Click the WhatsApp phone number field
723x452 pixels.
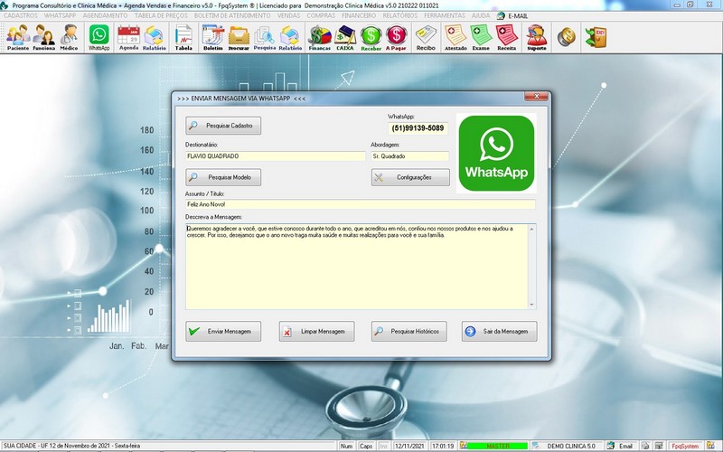[x=418, y=128]
